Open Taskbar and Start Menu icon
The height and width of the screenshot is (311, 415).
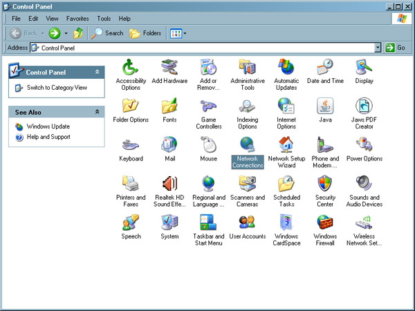tap(209, 230)
